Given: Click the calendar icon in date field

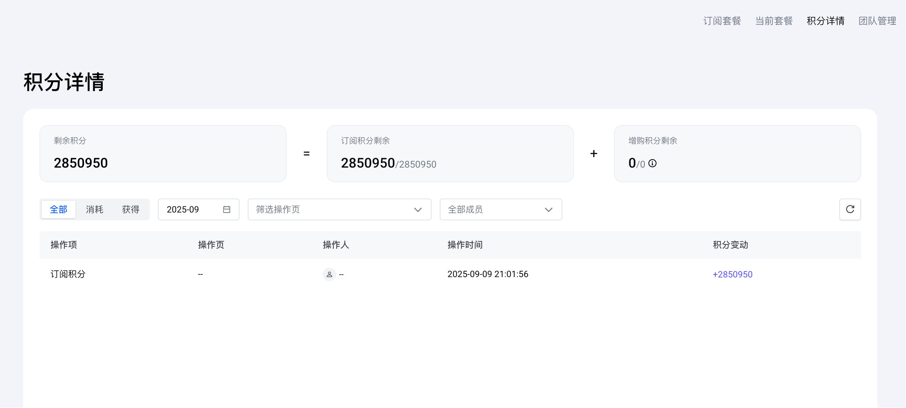Looking at the screenshot, I should pos(227,209).
